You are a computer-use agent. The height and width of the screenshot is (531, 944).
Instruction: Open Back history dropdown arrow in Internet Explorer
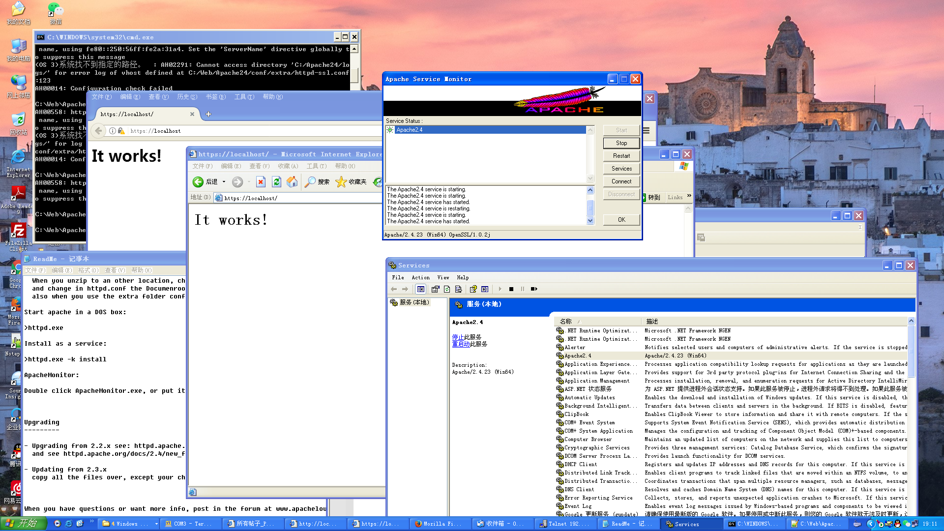pyautogui.click(x=224, y=182)
